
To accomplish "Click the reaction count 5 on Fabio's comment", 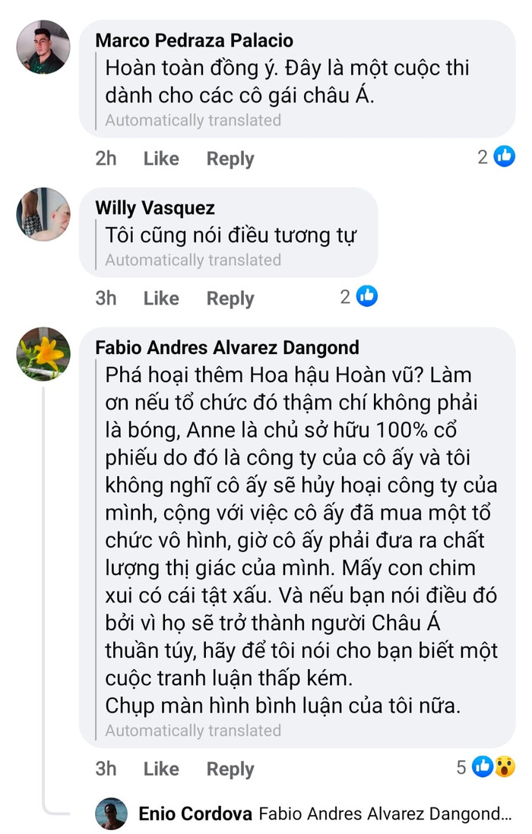I will (x=462, y=768).
